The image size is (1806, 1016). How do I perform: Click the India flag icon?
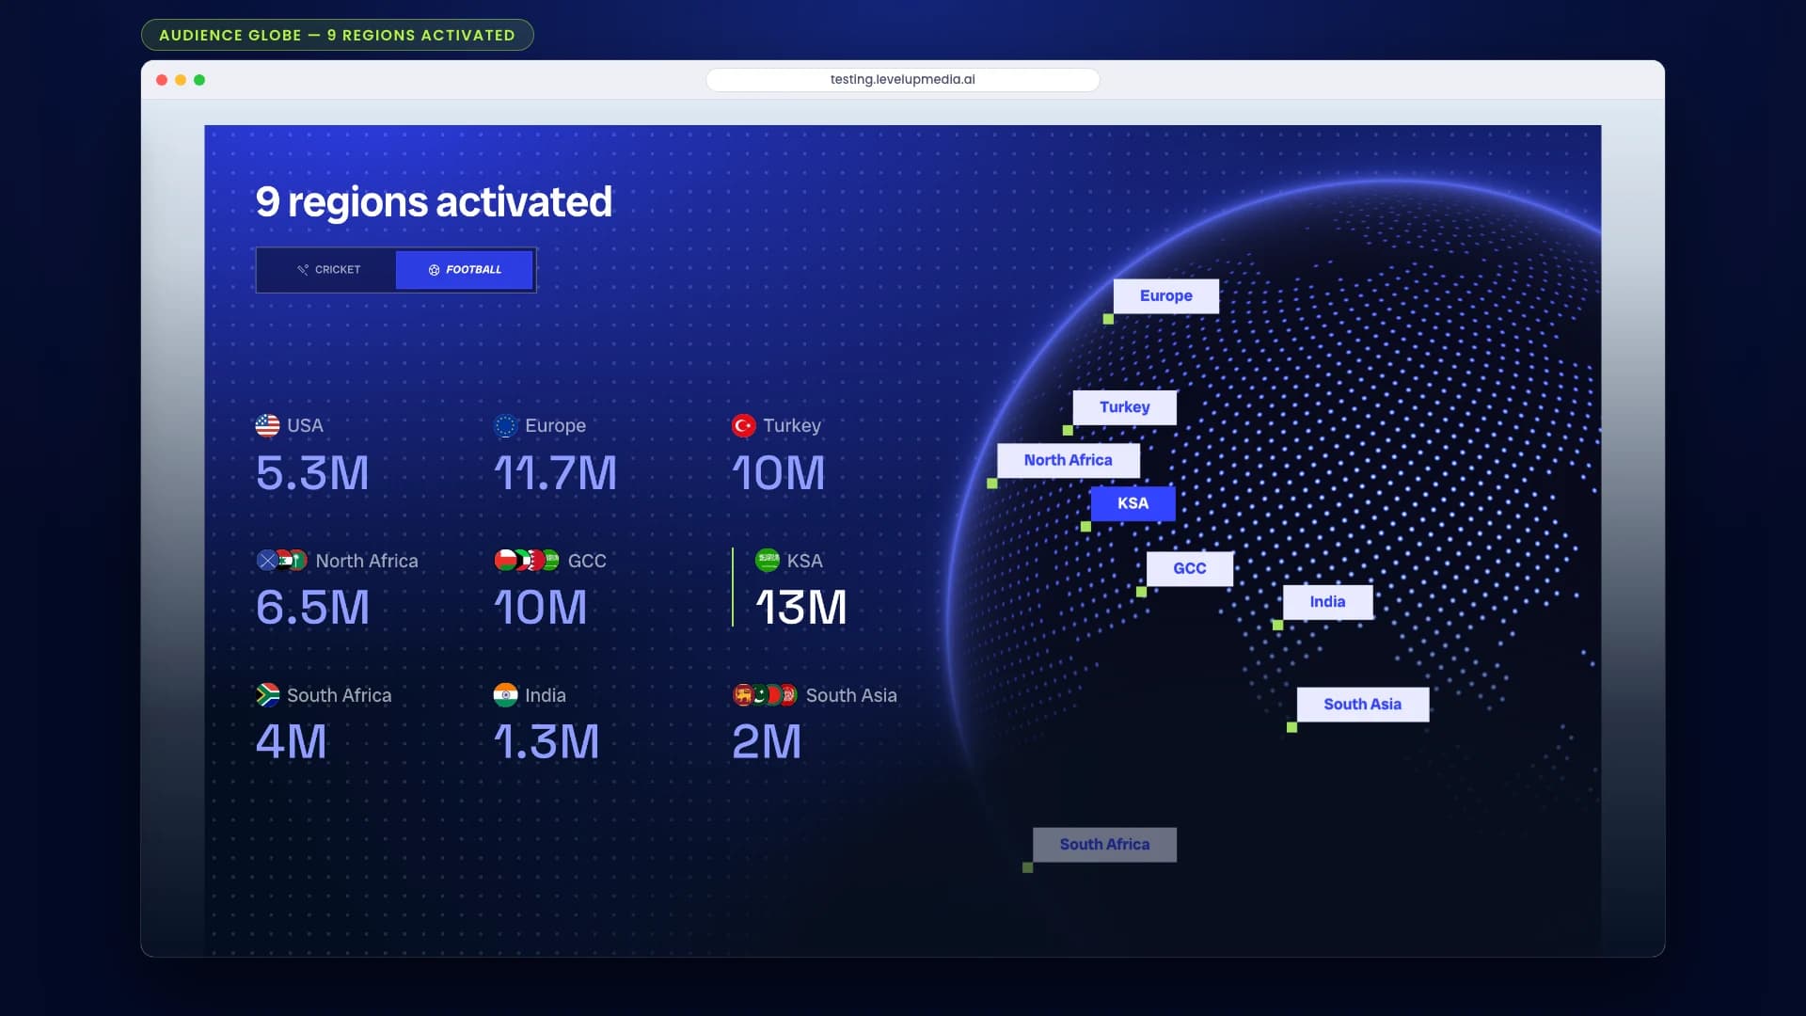click(505, 695)
